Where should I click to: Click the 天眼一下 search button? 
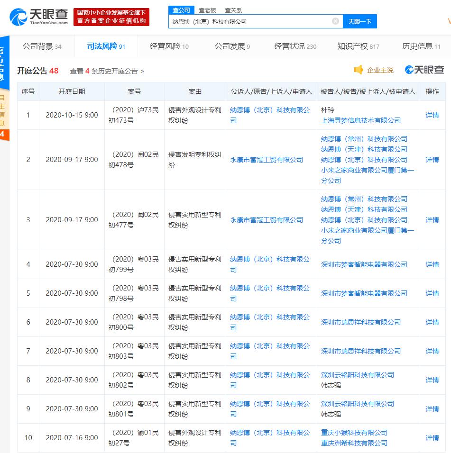pos(359,21)
